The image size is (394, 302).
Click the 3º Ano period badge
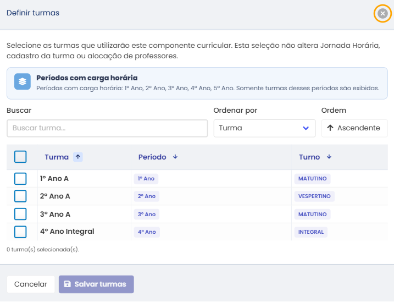[147, 215]
